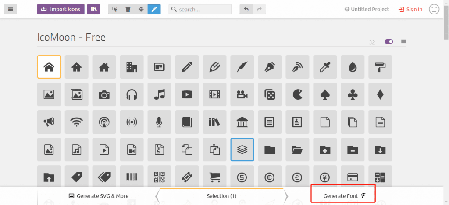
Task: Select the dice icon
Action: tap(270, 94)
